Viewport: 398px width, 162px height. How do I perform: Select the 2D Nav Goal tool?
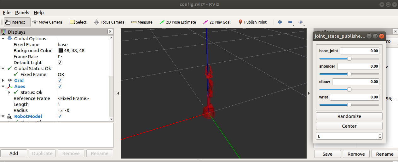tap(217, 22)
